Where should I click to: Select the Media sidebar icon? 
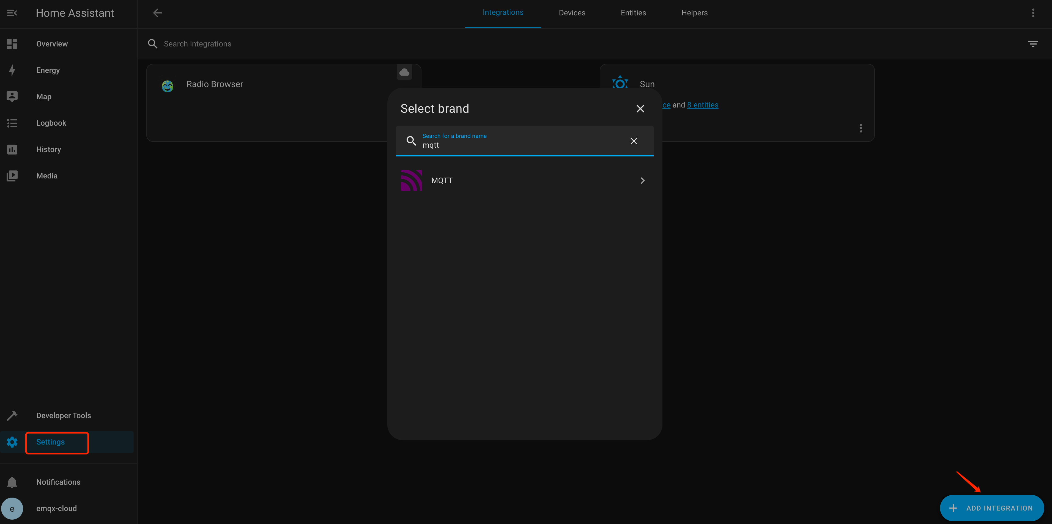[x=12, y=175]
